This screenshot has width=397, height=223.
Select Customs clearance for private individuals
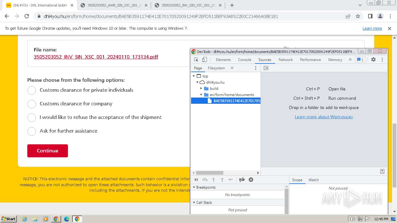click(x=32, y=90)
